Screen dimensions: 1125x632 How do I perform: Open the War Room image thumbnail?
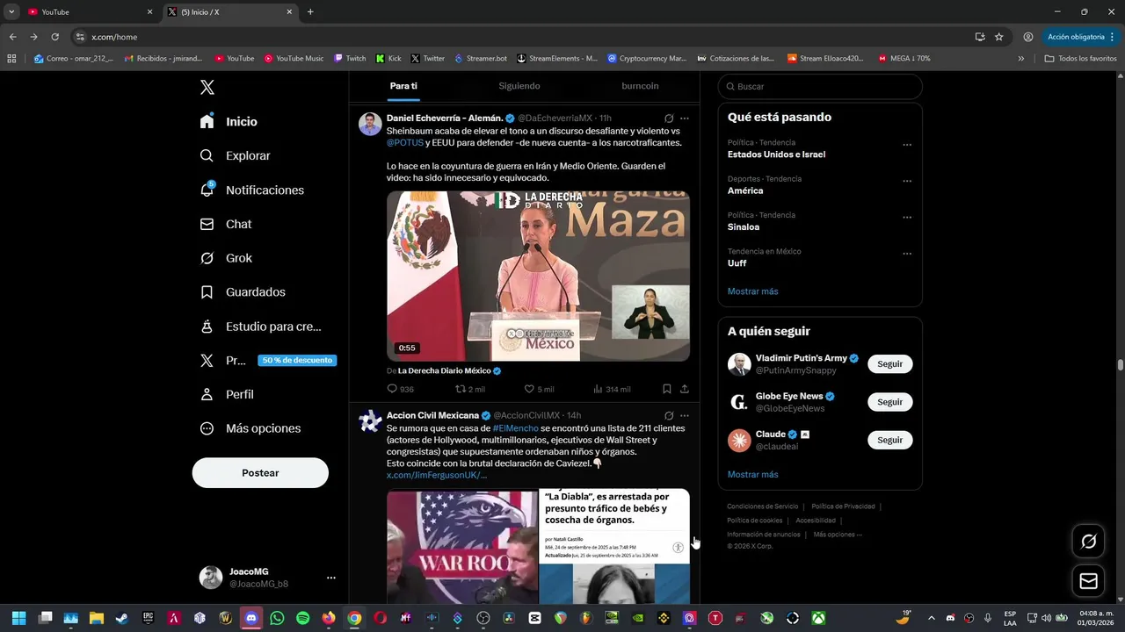click(x=461, y=547)
